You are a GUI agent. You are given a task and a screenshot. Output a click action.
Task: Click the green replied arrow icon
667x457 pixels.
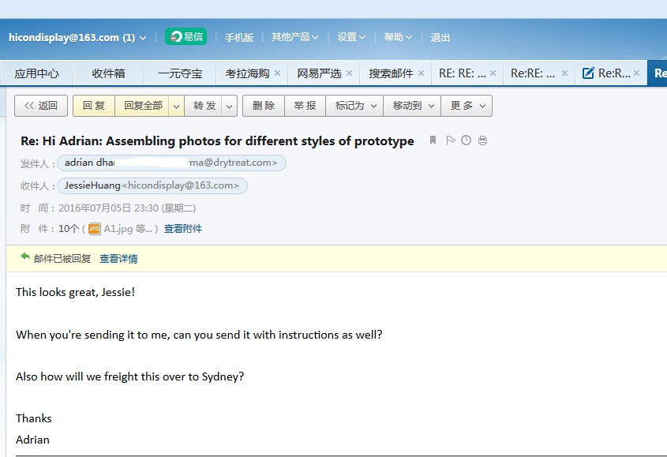click(x=25, y=257)
